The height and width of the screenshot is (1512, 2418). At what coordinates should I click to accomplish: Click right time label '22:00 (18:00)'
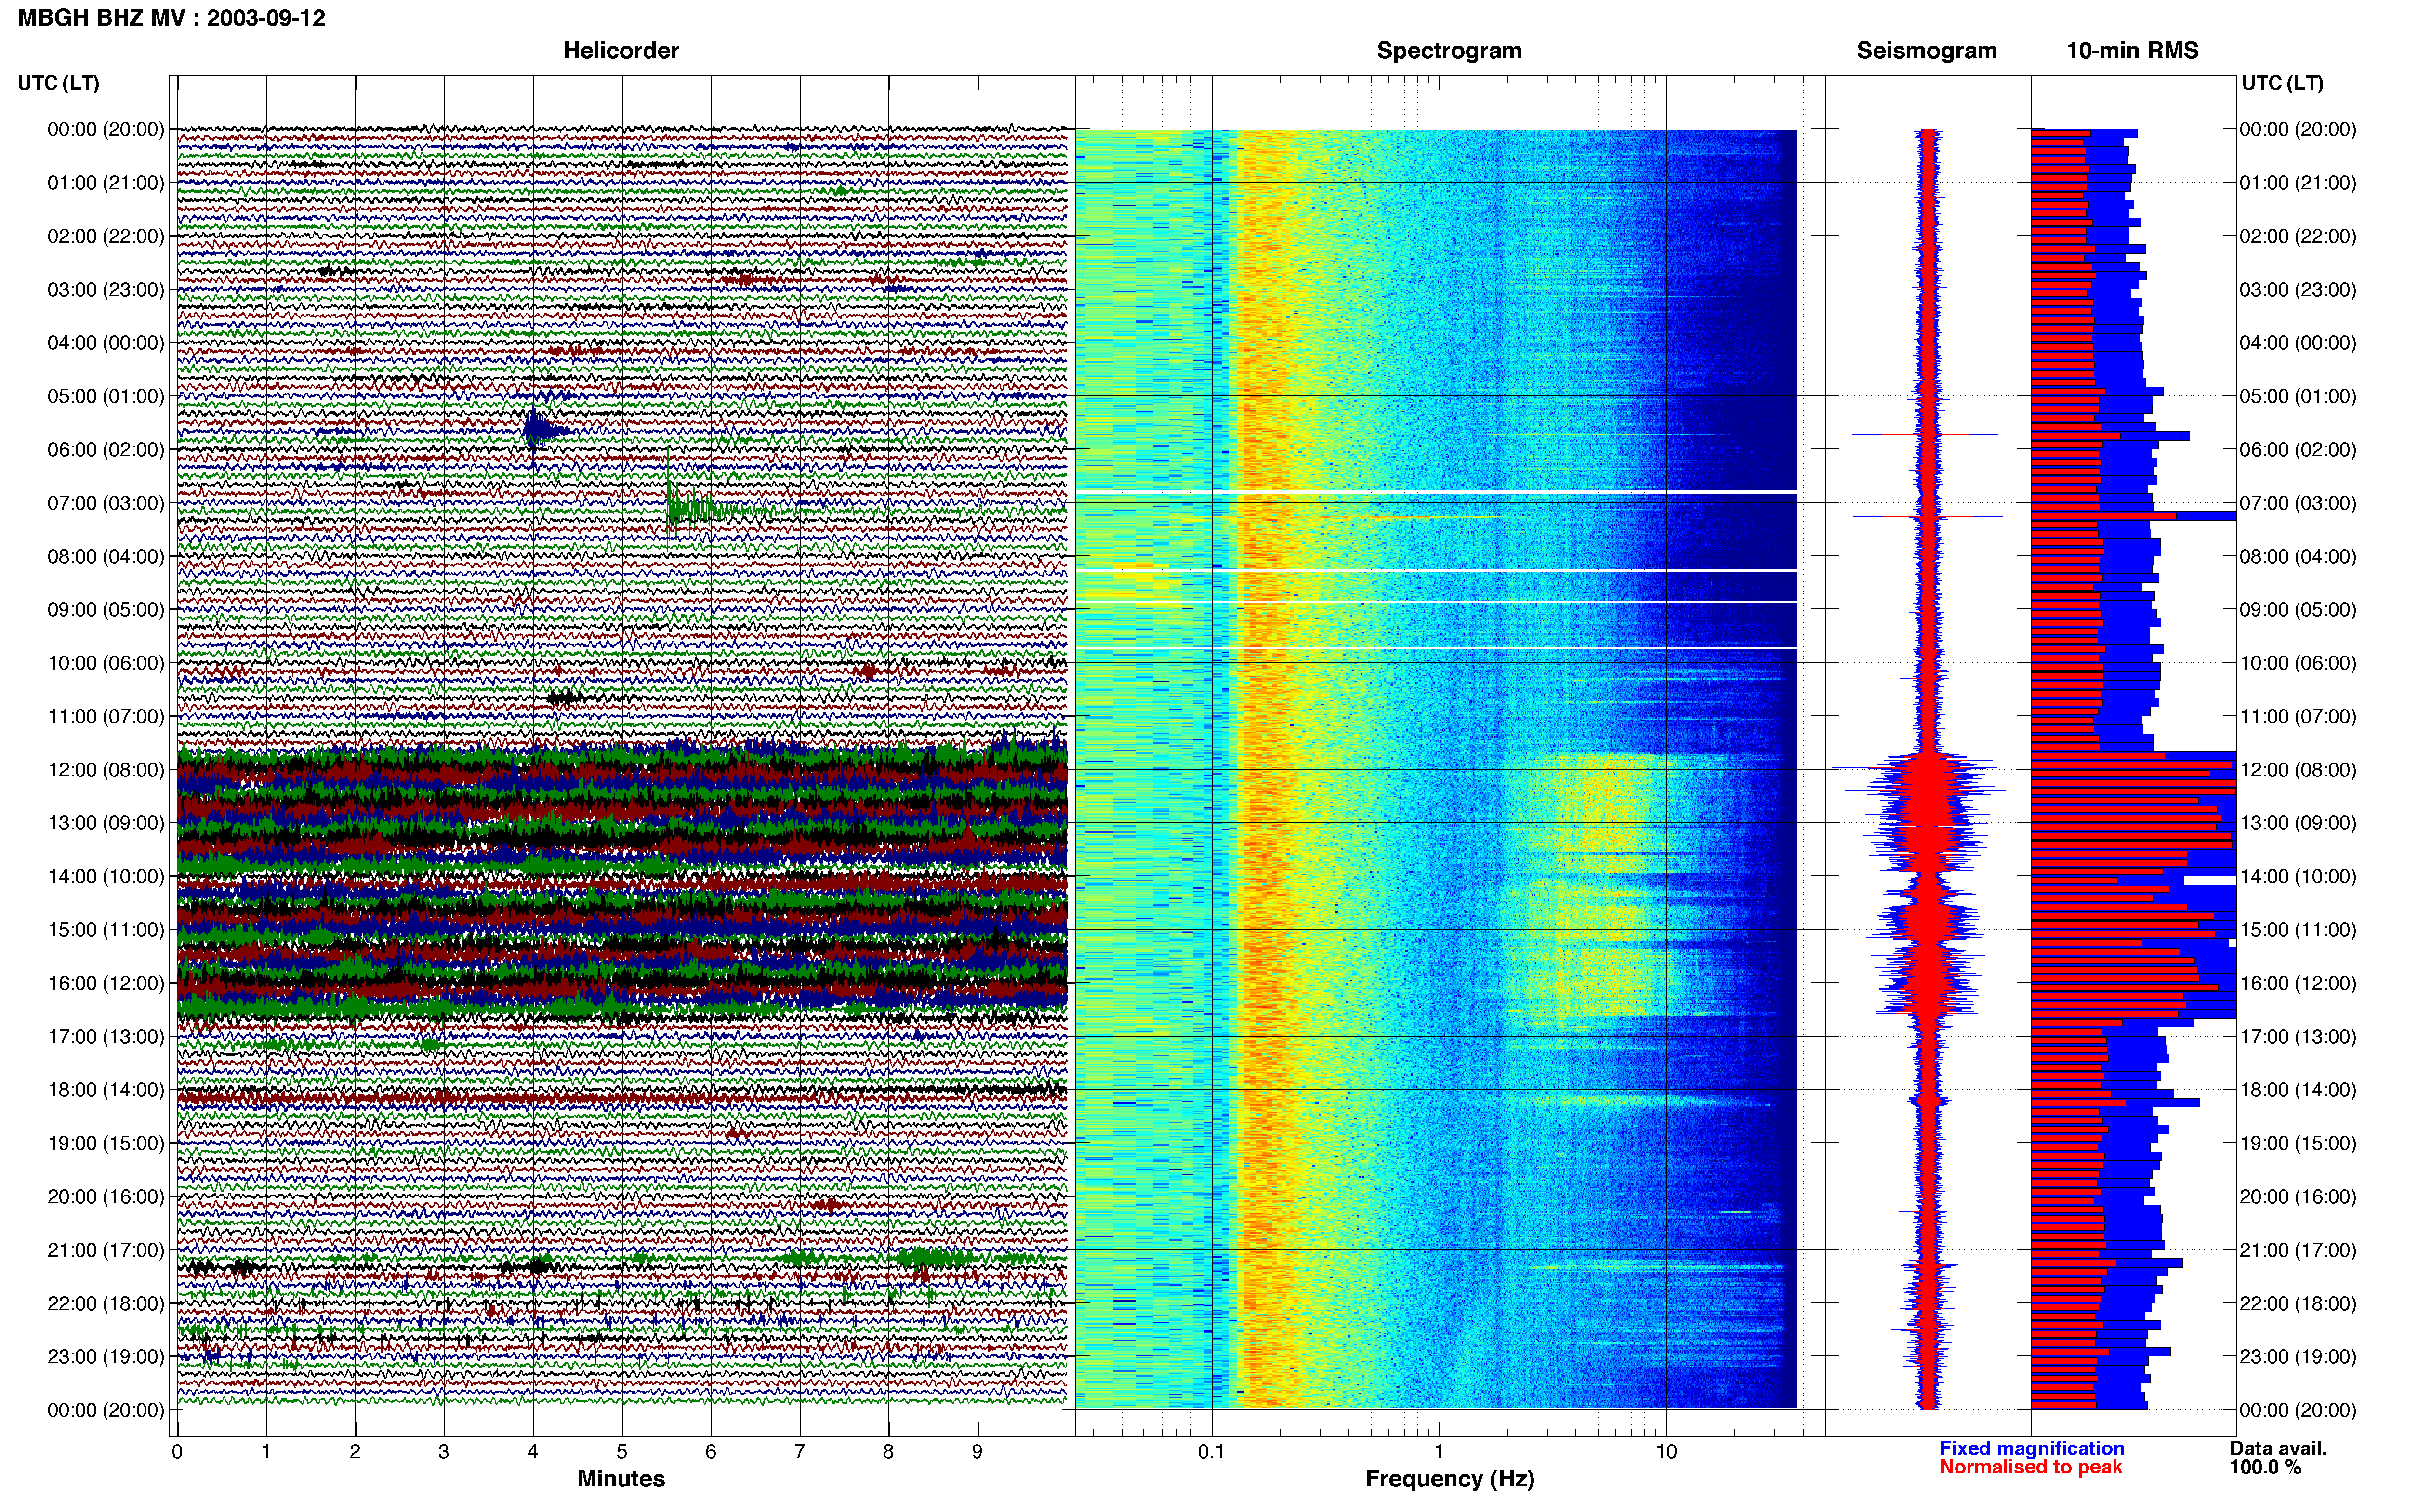2298,1303
